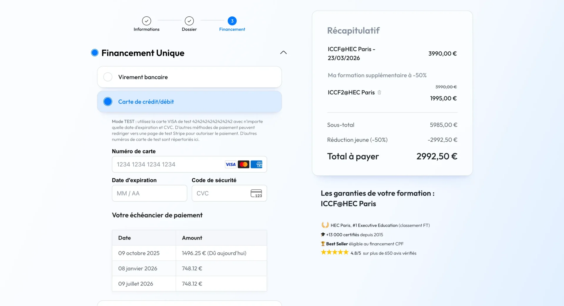The image size is (564, 306).
Task: Click the laurel icon beside HEC Paris ranking
Action: [x=325, y=225]
